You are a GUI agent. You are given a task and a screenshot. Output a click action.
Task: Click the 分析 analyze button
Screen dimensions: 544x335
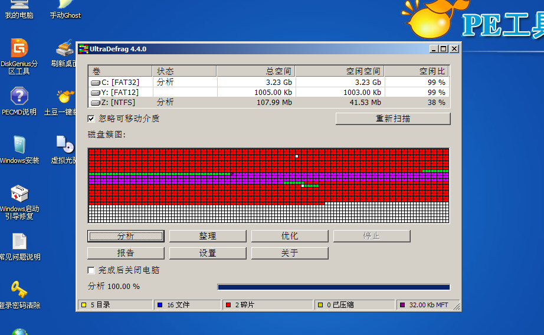(126, 236)
